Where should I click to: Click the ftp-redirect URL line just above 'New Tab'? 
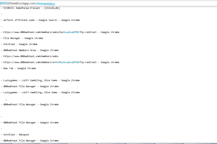point(61,62)
